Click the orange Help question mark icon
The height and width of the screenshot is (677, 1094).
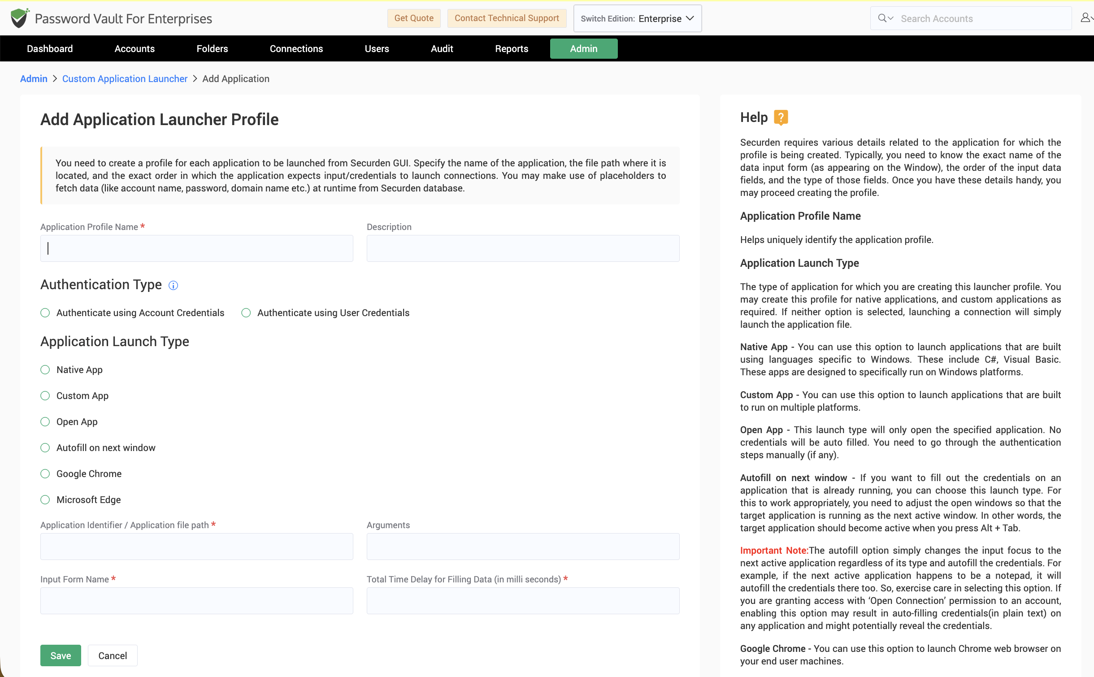781,117
